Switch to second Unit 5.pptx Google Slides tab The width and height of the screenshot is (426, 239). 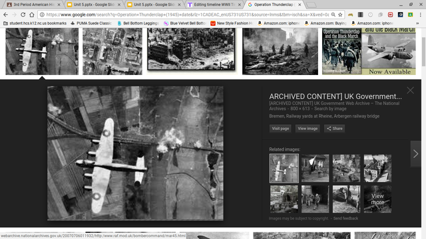[x=154, y=5]
